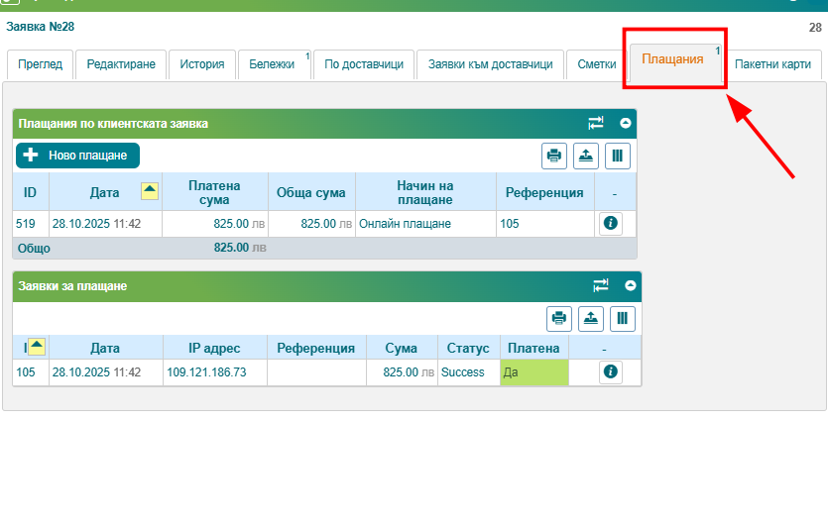Screen dimensions: 828x527
Task: Show info for payment ID 519
Action: (x=611, y=224)
